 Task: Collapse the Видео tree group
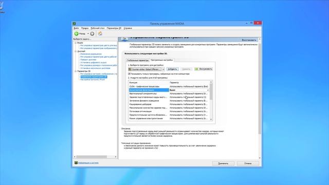[x=76, y=43]
